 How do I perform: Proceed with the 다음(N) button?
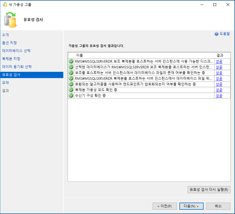click(191, 206)
